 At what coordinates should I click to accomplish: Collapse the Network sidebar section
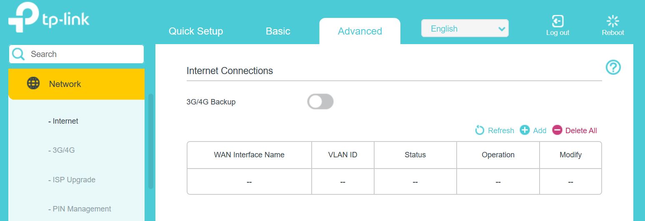coord(76,84)
